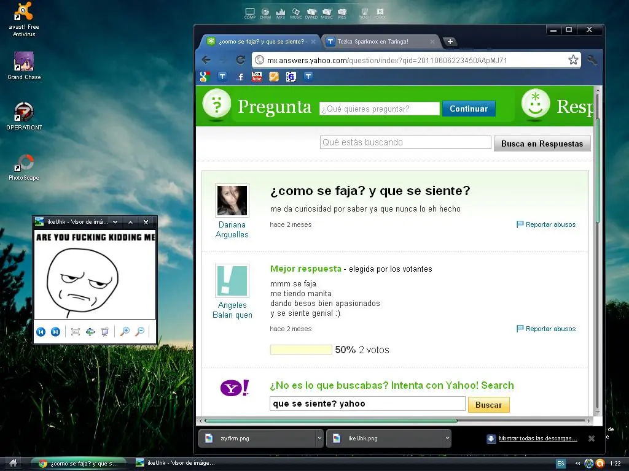Image resolution: width=629 pixels, height=471 pixels.
Task: Open the blue G bookmark icon
Action: 291,77
